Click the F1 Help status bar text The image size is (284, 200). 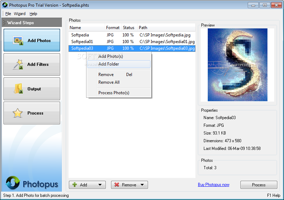pyautogui.click(x=273, y=195)
